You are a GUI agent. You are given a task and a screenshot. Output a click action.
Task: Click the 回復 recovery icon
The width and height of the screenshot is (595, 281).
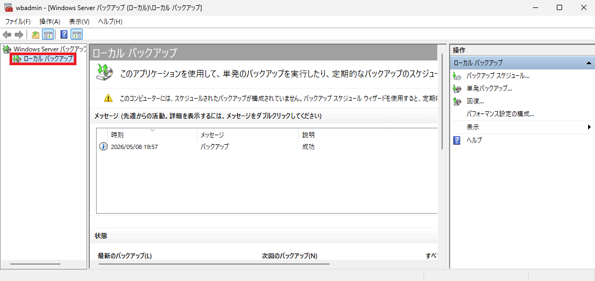pyautogui.click(x=457, y=101)
